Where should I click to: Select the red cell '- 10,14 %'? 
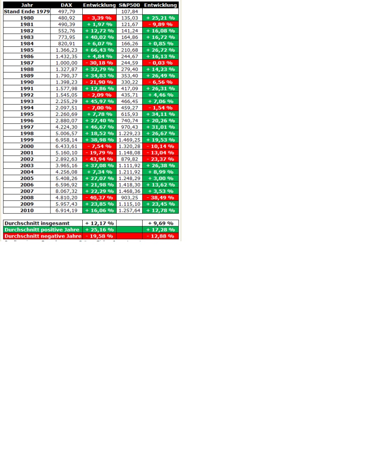160,146
